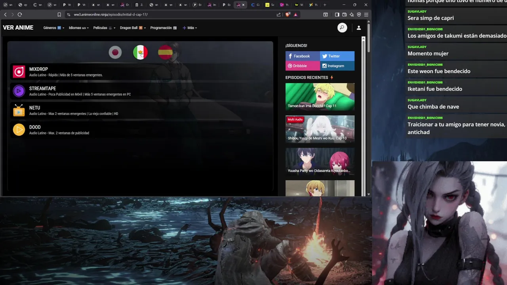Click the share page icon

278,15
